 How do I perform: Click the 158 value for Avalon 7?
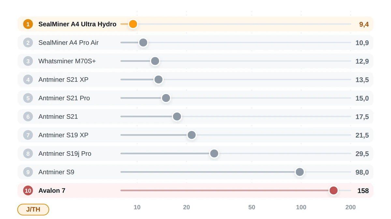click(x=363, y=191)
